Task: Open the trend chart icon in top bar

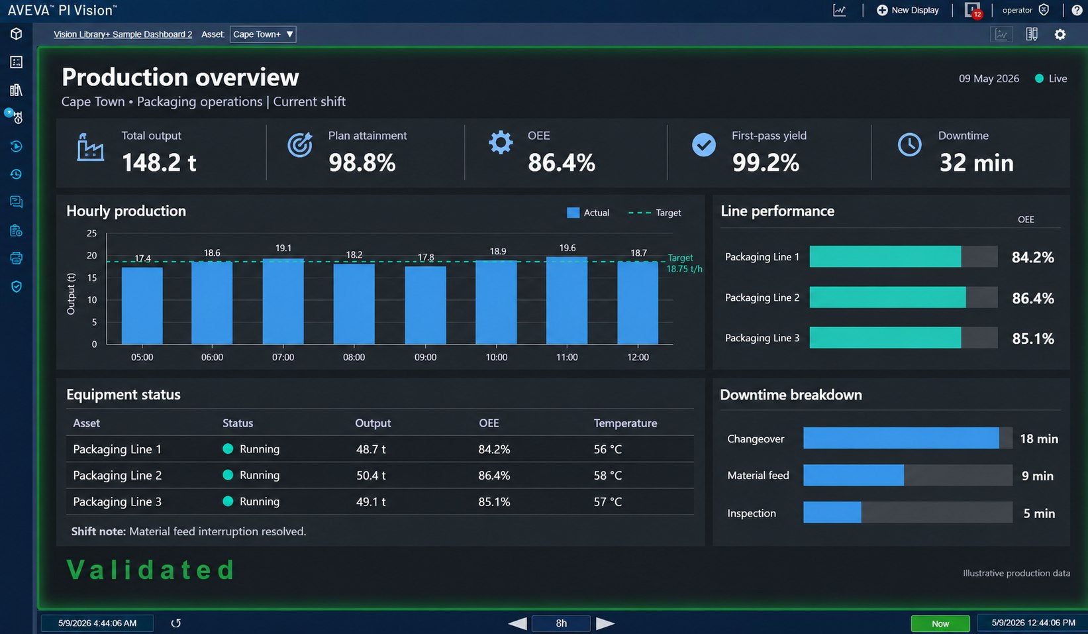Action: pos(840,10)
